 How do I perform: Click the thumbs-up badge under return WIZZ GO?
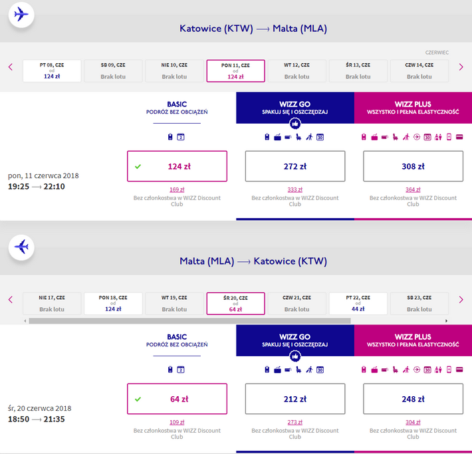[x=295, y=356]
